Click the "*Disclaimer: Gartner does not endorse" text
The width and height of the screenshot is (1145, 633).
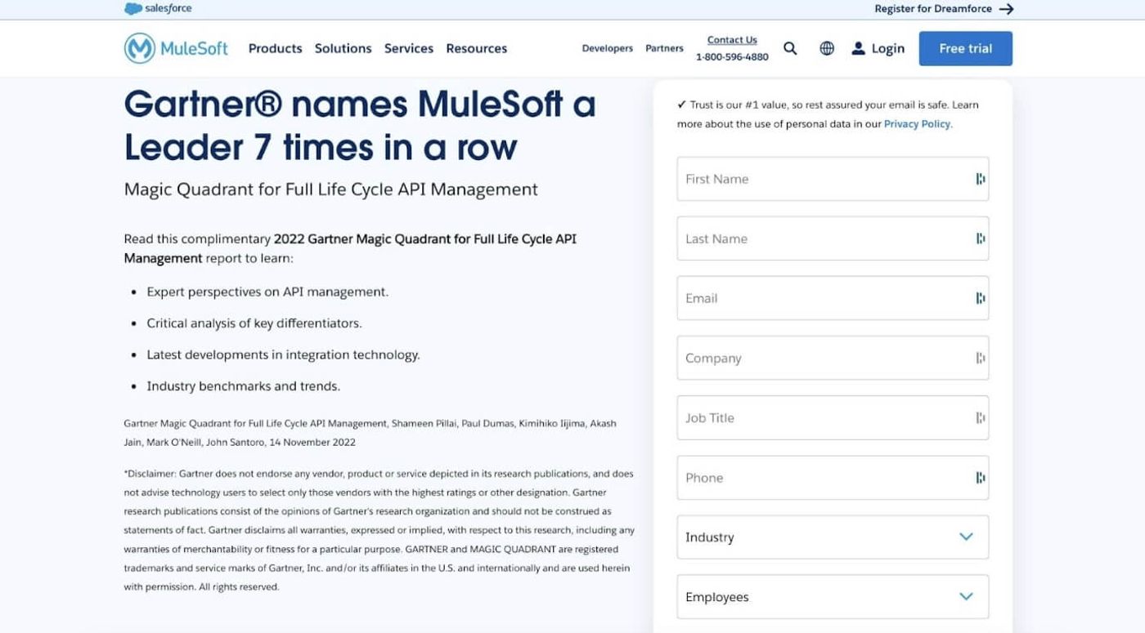coord(379,530)
